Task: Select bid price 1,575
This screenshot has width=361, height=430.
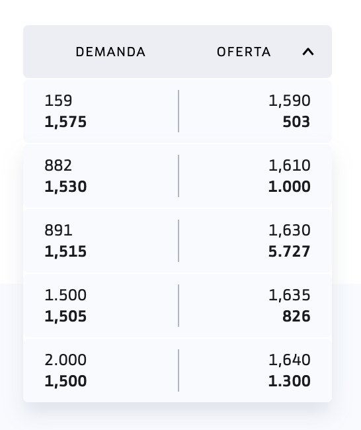Action: coord(65,122)
